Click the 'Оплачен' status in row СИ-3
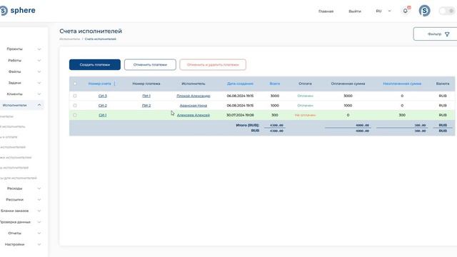Image resolution: width=457 pixels, height=257 pixels. (x=305, y=96)
